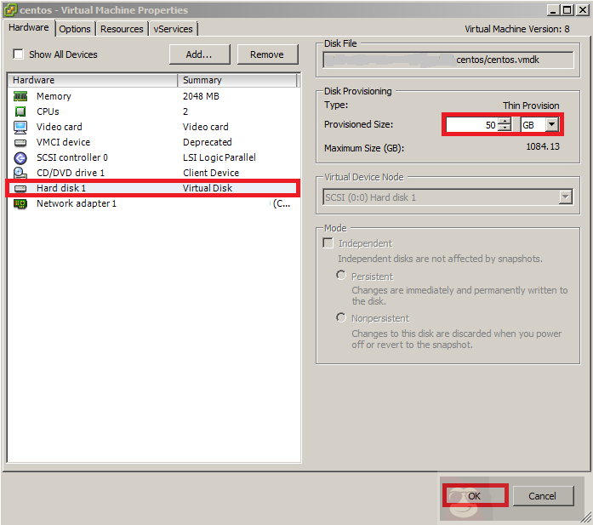593x525 pixels.
Task: Select the Hard disk 1 icon
Action: (21, 188)
